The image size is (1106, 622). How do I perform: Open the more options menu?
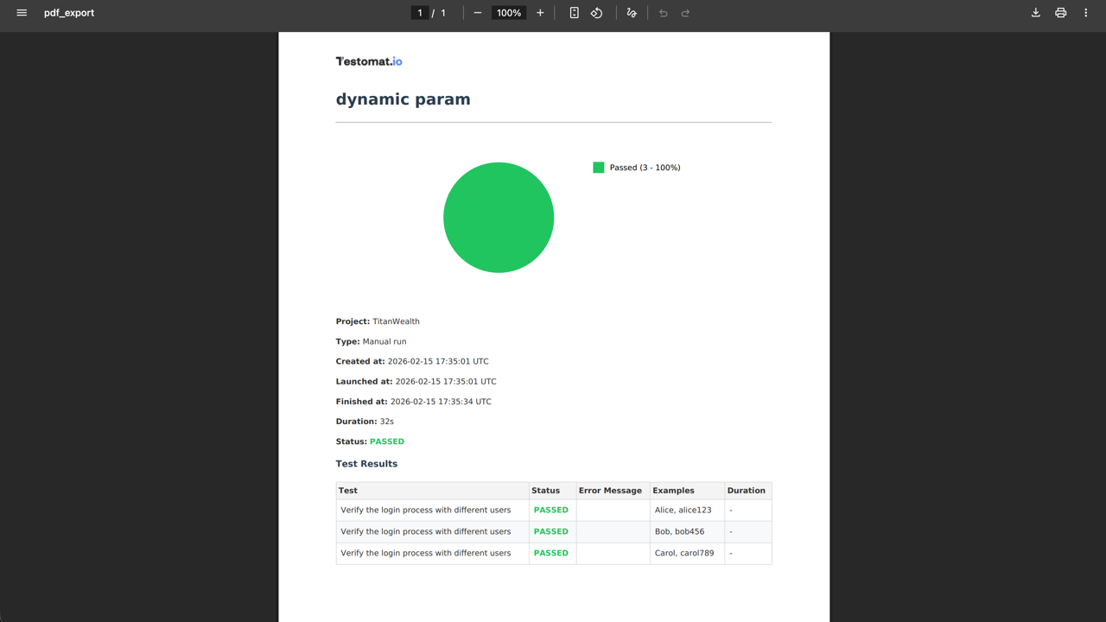(1085, 13)
